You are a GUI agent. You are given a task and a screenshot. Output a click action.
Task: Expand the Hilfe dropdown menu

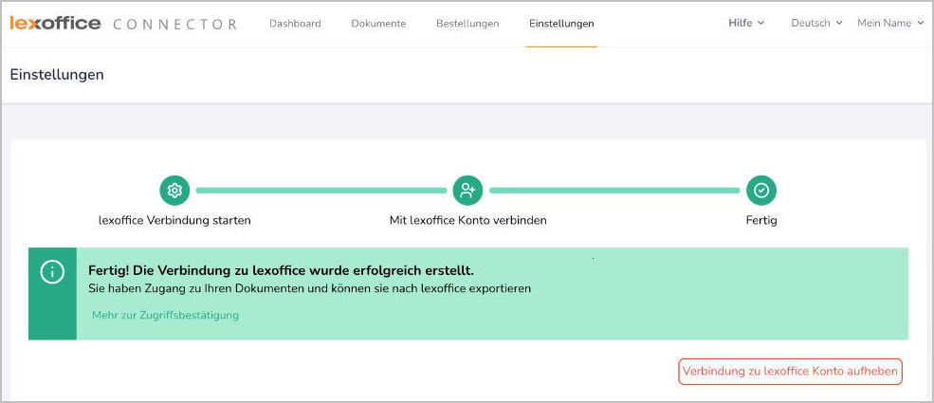tap(746, 23)
